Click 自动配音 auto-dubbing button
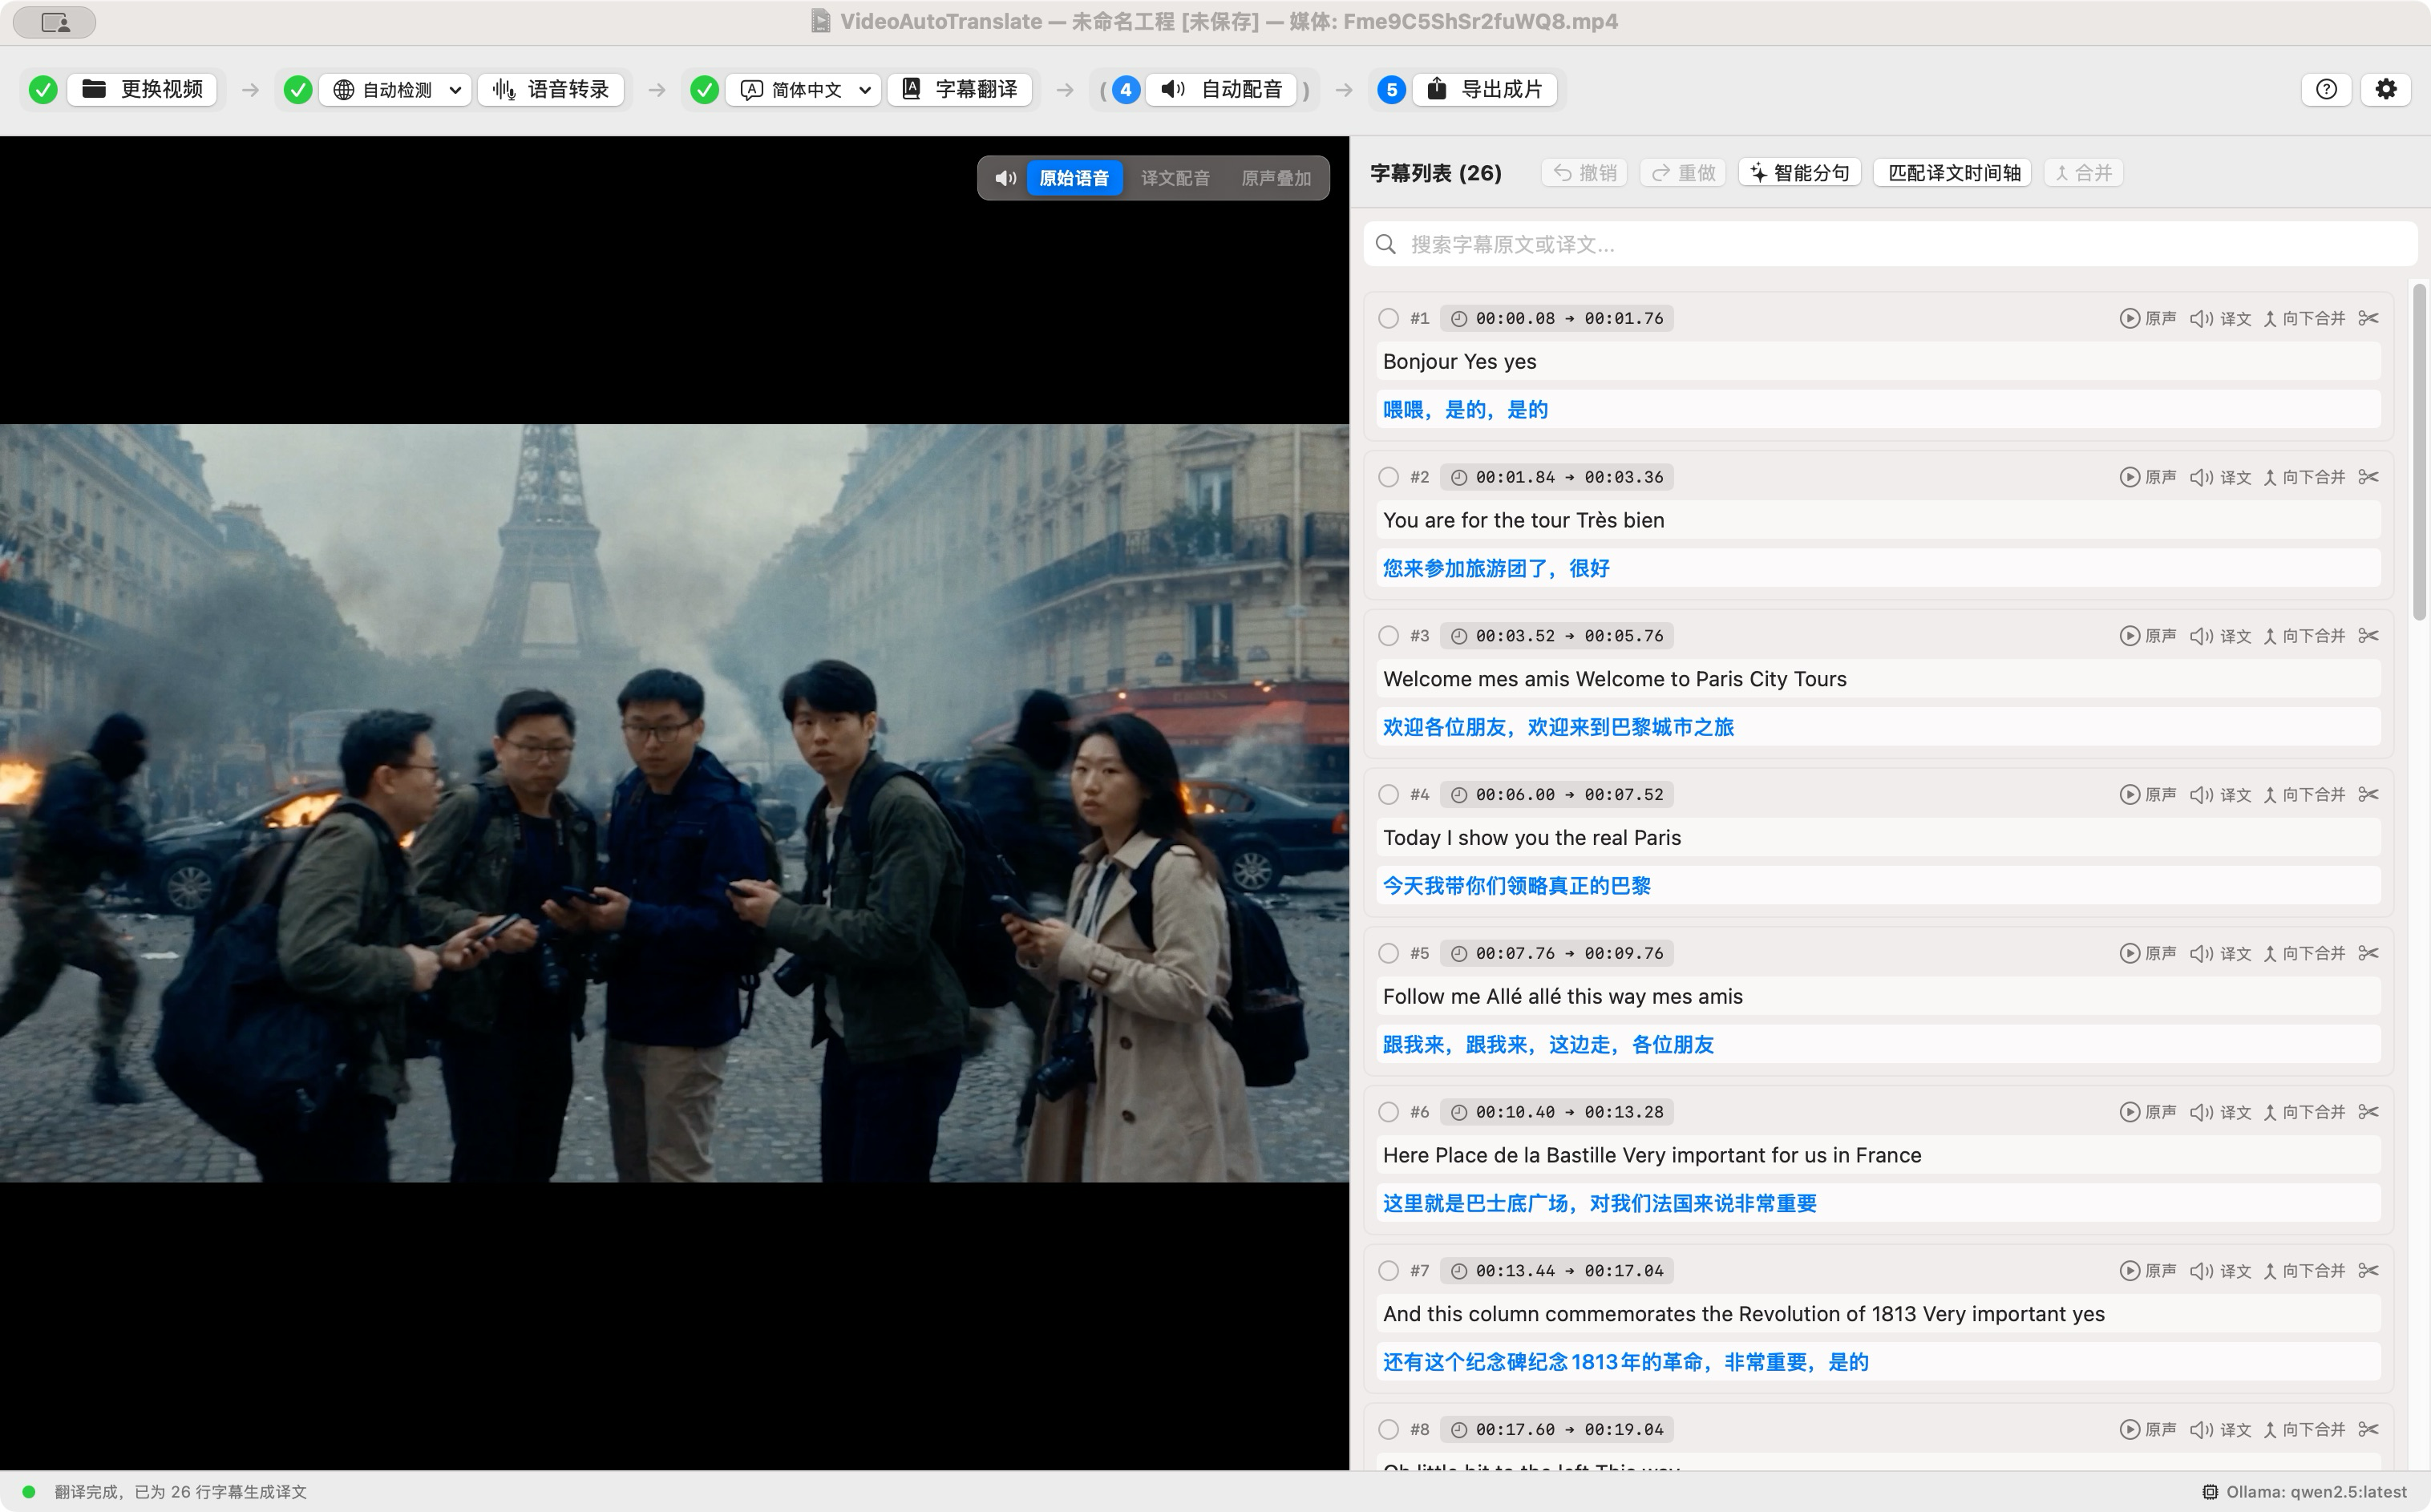 coord(1221,89)
